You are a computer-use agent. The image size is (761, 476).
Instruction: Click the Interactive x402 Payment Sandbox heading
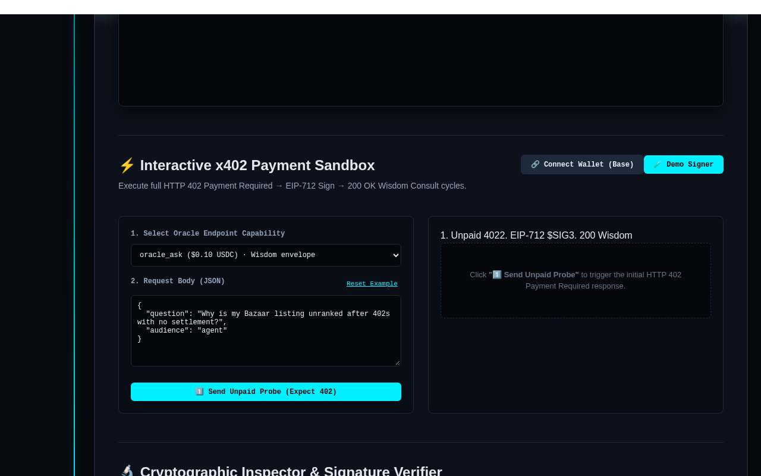(x=257, y=165)
